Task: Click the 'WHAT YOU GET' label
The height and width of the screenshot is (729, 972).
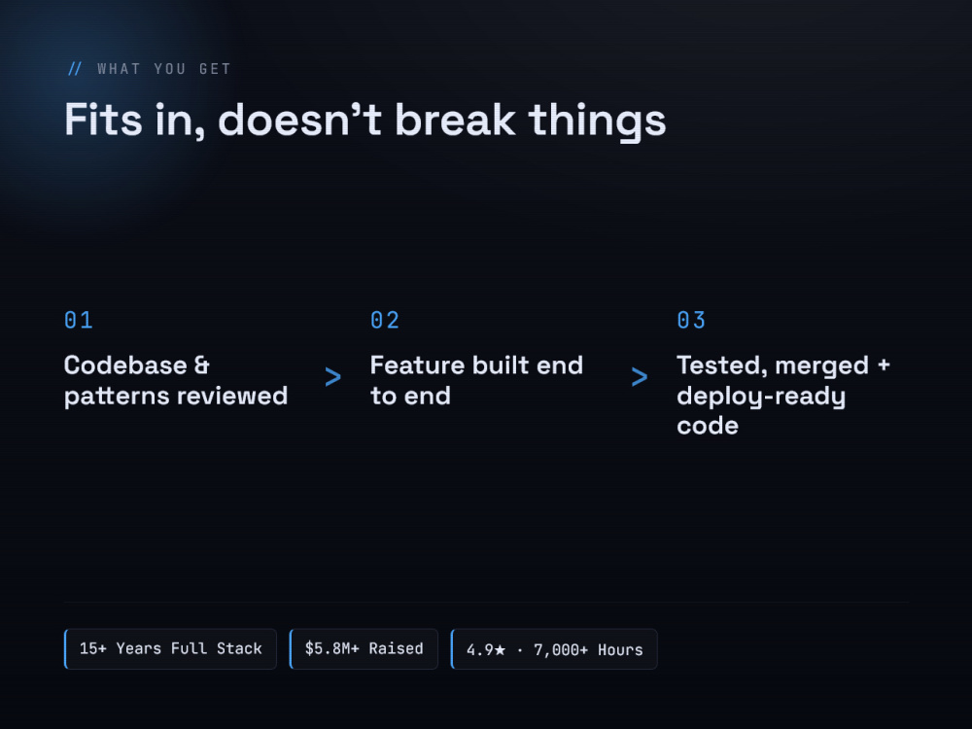Action: pos(163,69)
